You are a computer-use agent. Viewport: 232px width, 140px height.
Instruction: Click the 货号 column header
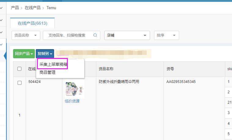170,69
